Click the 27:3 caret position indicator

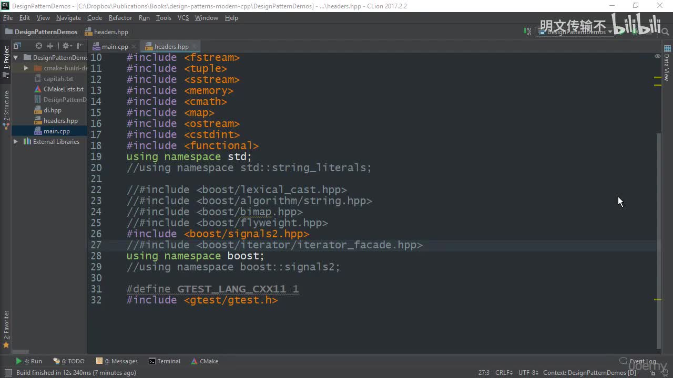[484, 373]
